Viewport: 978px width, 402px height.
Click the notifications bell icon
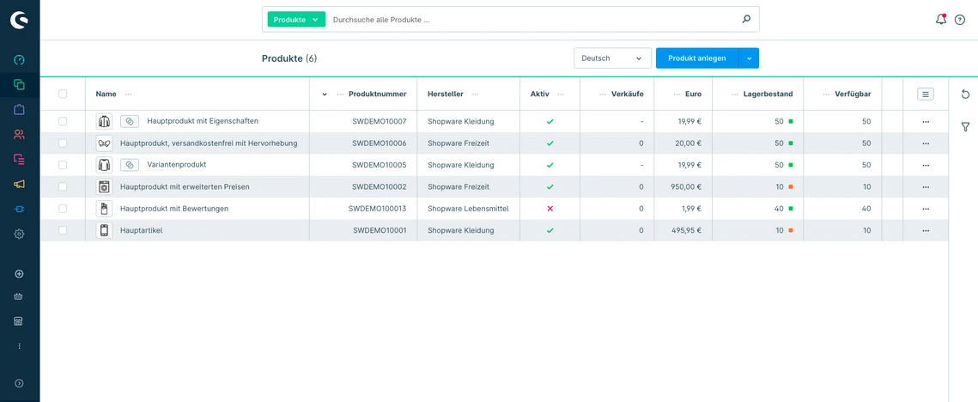941,19
